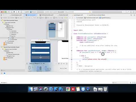Screen dimensions: 136x102
Task: Select the single iPhone device icon
Action: coord(29,68)
